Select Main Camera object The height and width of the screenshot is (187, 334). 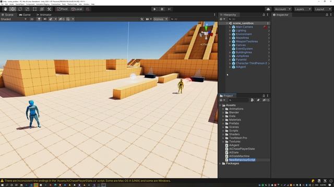click(244, 27)
